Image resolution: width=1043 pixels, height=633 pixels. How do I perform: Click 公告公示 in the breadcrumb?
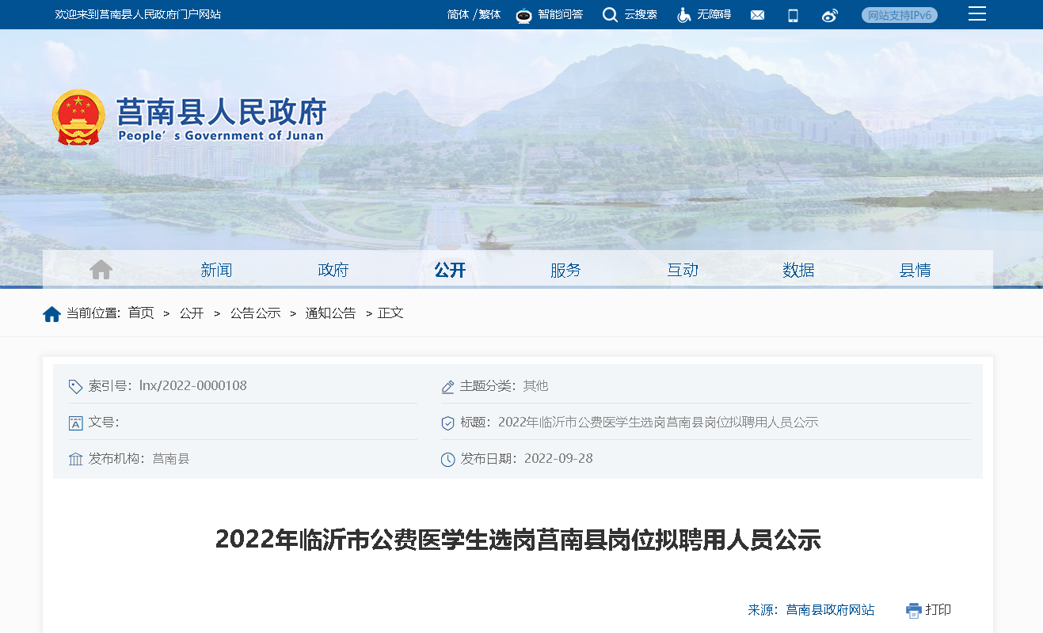click(256, 313)
